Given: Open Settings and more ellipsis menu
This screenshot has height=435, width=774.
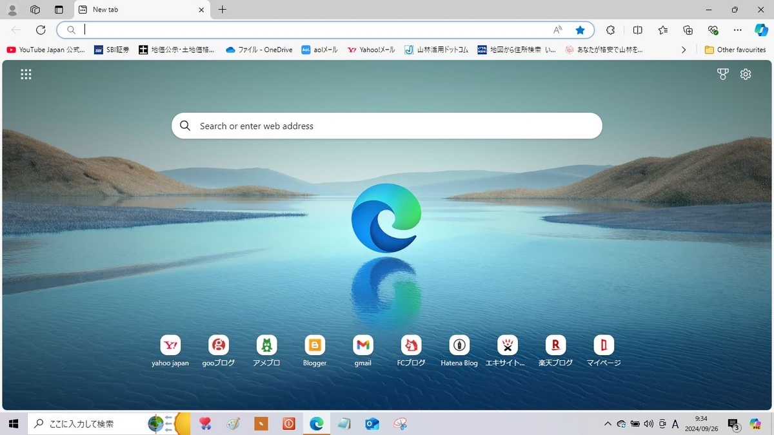Looking at the screenshot, I should (x=738, y=30).
